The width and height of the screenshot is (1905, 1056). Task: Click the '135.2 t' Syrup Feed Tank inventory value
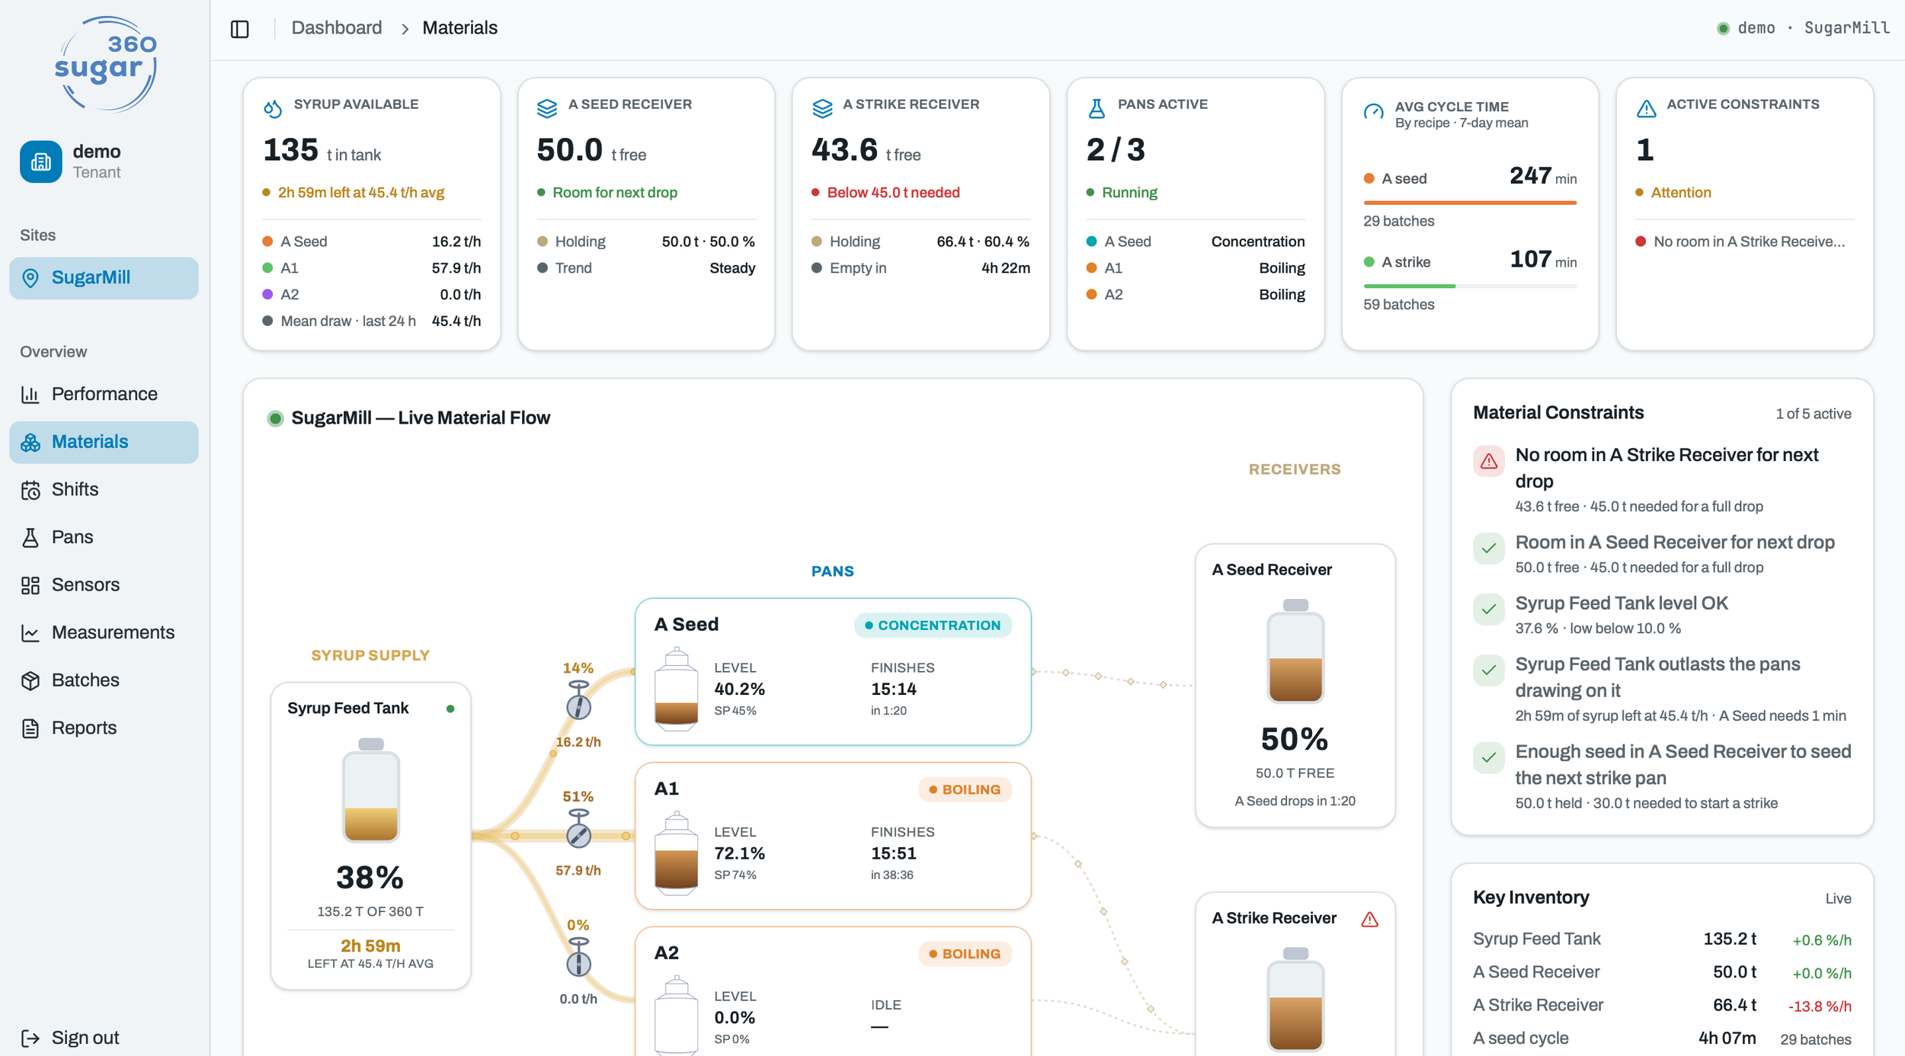(x=1730, y=939)
